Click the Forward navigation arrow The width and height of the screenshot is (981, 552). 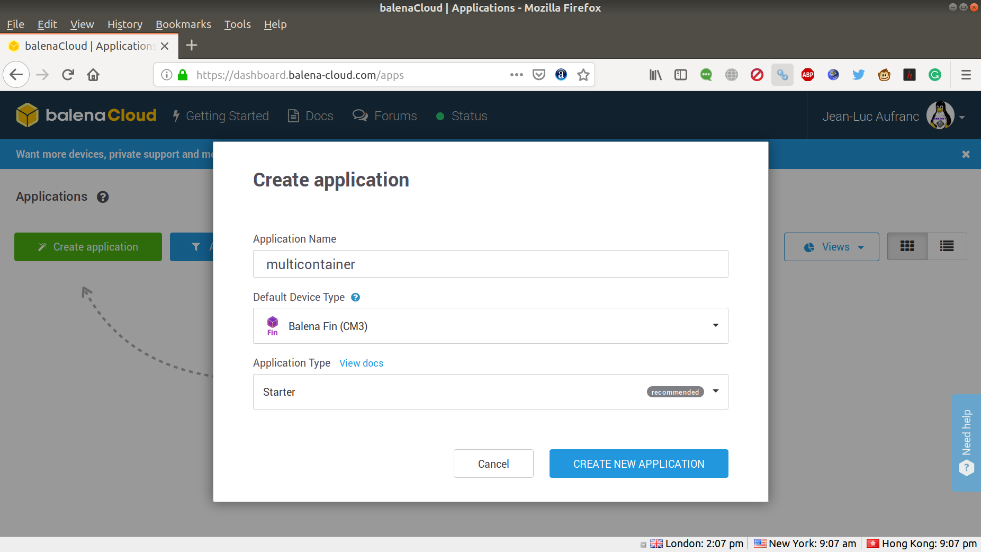[x=42, y=75]
